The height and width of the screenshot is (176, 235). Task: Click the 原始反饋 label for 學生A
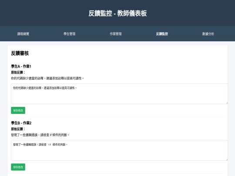[x=18, y=73]
